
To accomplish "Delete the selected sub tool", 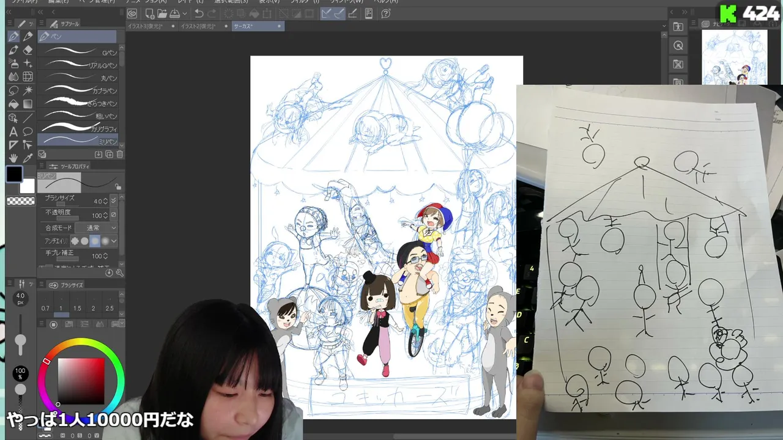I will click(x=120, y=155).
